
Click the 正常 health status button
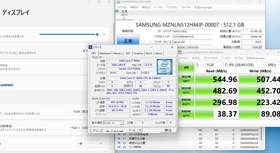128,40
